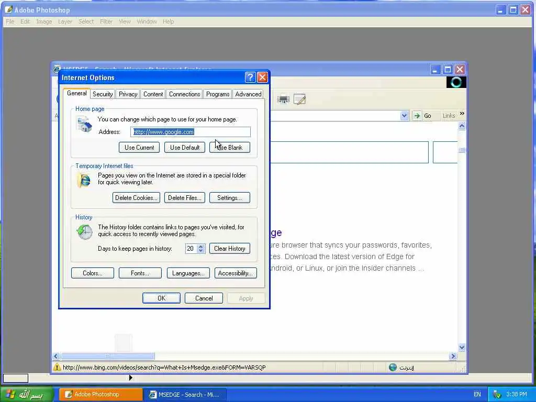Click Delete Files button
Screen dimensions: 536x402
(185, 197)
